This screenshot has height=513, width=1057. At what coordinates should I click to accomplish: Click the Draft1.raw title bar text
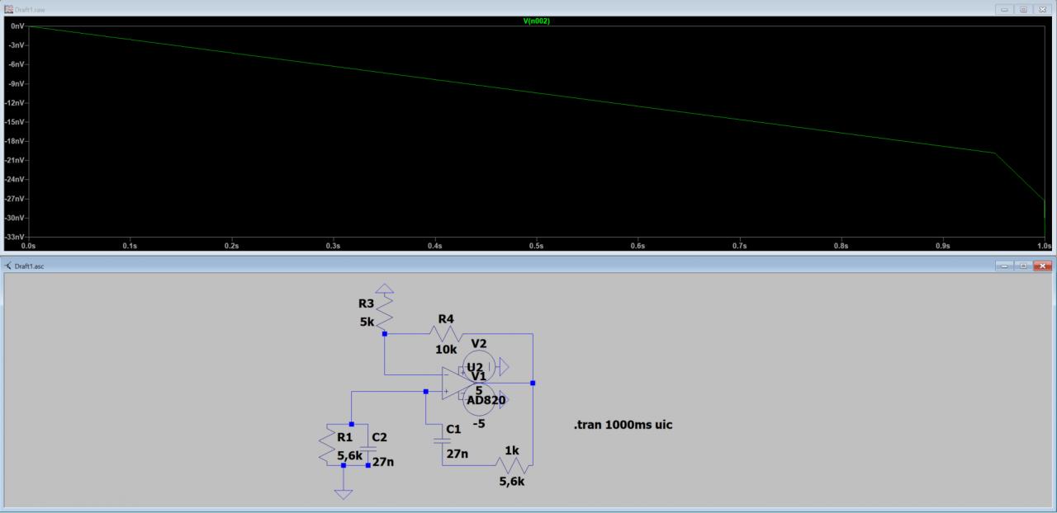[x=28, y=8]
